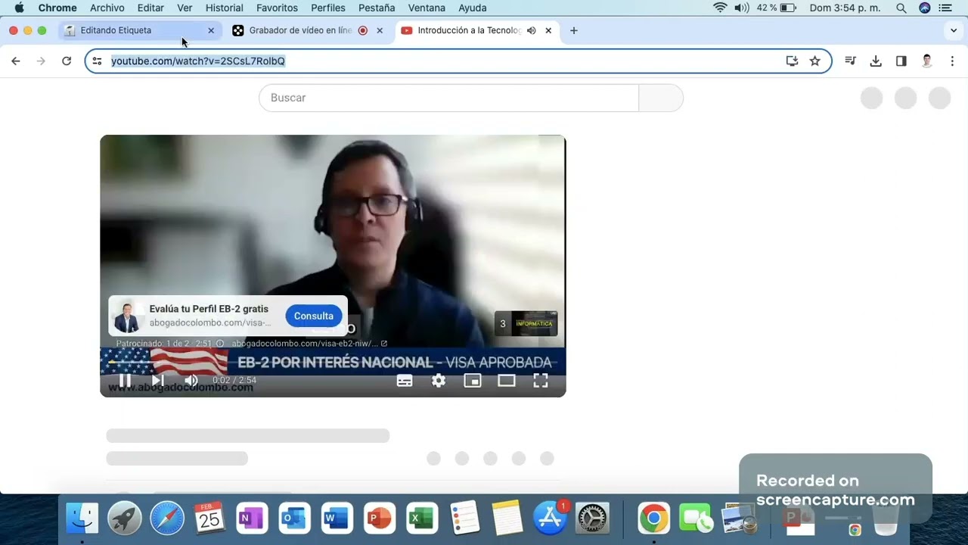Enter fullscreen video mode

pos(541,381)
